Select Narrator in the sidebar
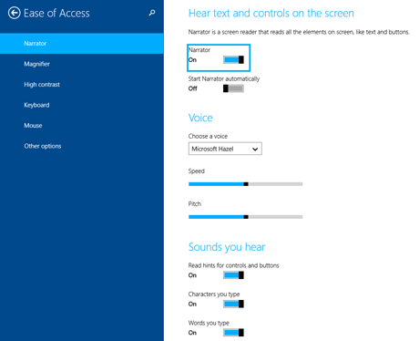The width and height of the screenshot is (419, 341). (82, 44)
